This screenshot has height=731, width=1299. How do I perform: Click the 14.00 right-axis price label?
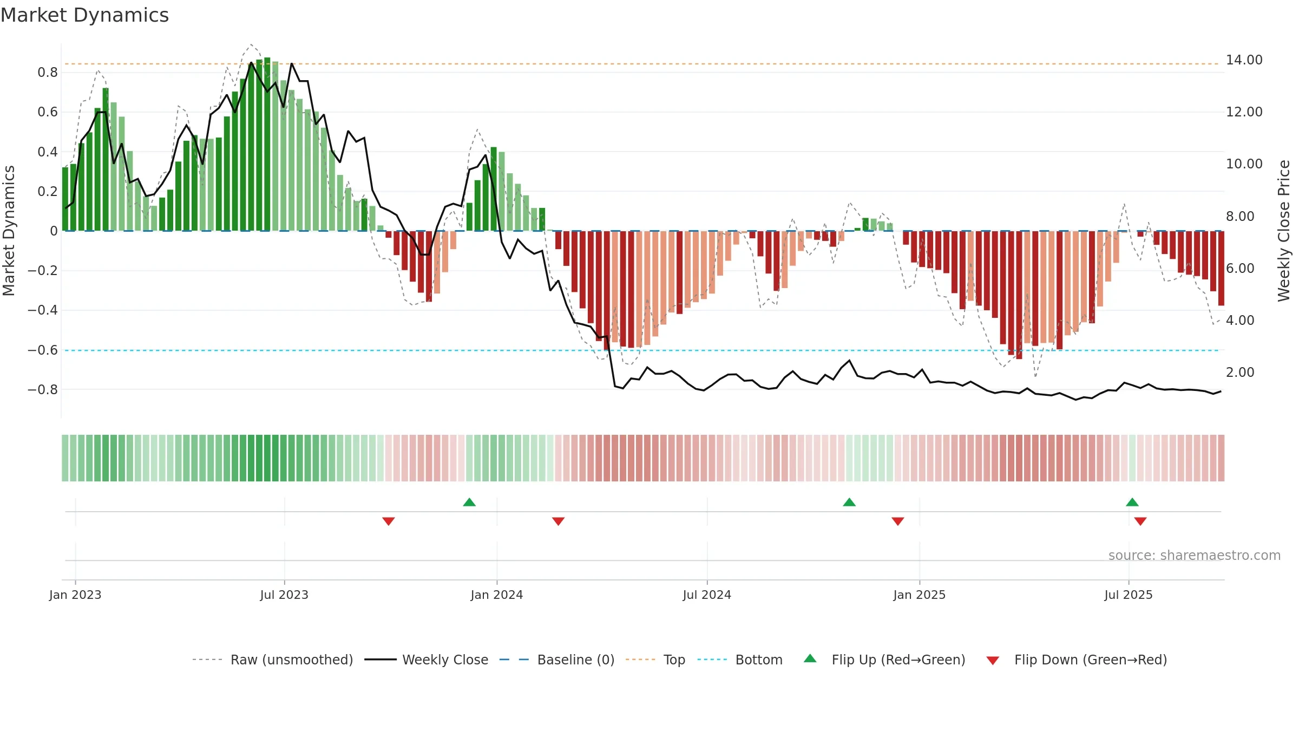pyautogui.click(x=1244, y=60)
